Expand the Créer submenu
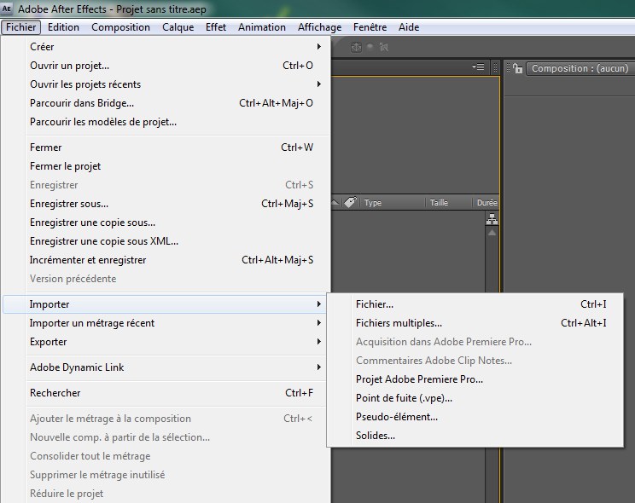The image size is (635, 503). click(x=171, y=47)
